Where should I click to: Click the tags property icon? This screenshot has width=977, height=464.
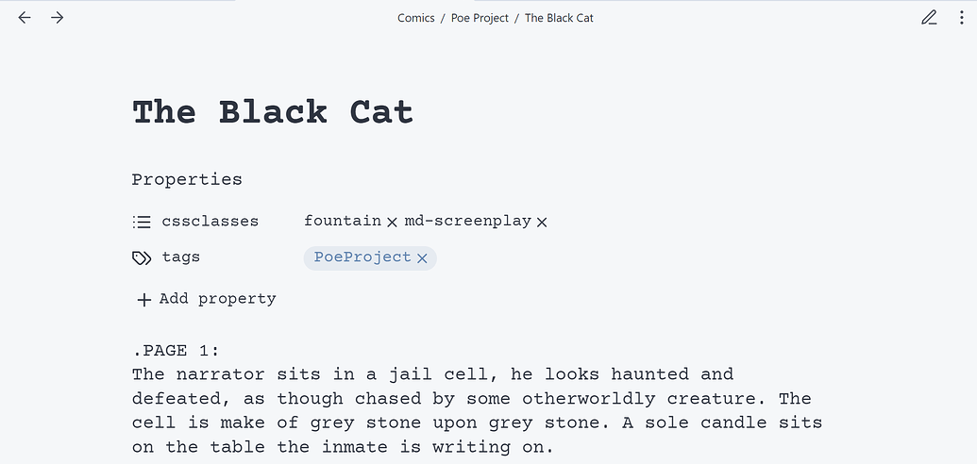coord(142,258)
